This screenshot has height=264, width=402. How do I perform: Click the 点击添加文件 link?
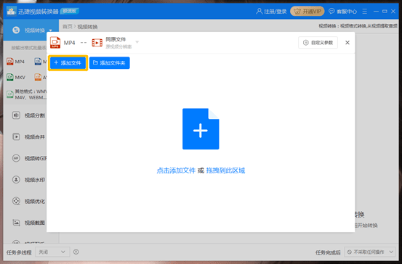pos(176,170)
